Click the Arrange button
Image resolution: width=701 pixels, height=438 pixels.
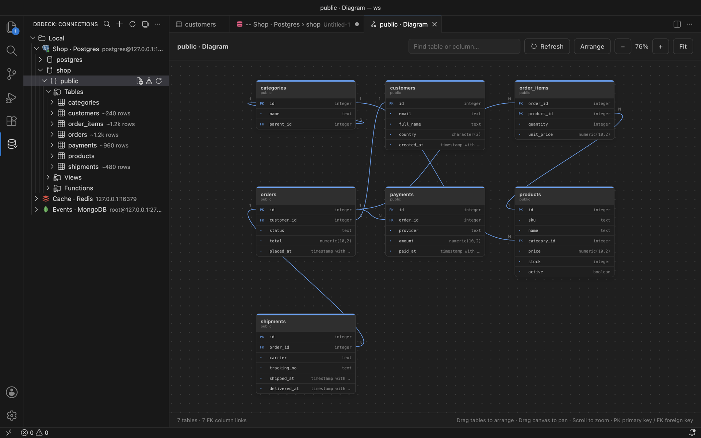[592, 46]
